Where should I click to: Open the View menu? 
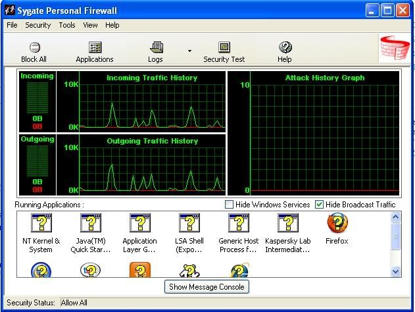click(x=90, y=25)
